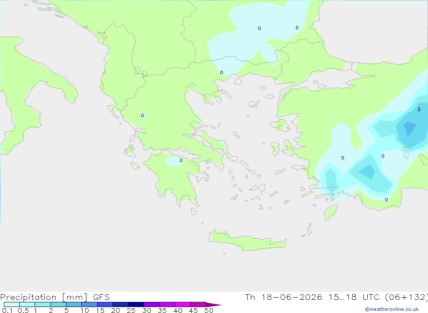The width and height of the screenshot is (428, 313).
Task: Click the 'GFS' model label
Action: coord(101,297)
